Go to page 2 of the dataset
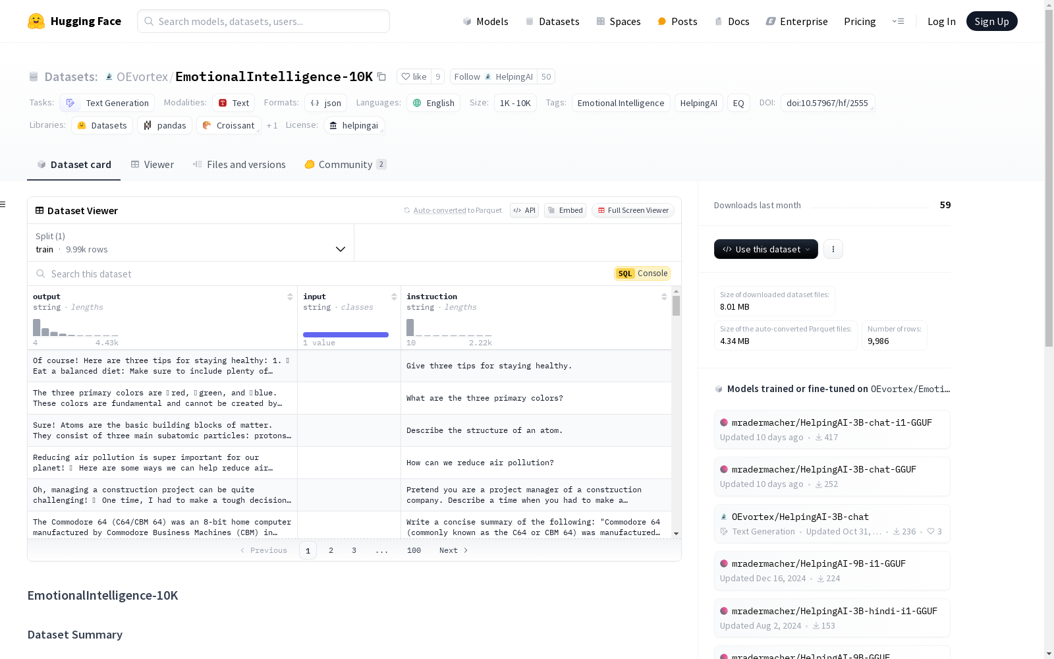The image size is (1054, 659). 331,550
